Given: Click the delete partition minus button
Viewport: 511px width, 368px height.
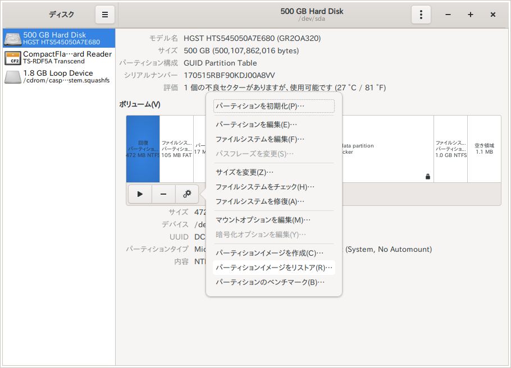Looking at the screenshot, I should [x=163, y=194].
